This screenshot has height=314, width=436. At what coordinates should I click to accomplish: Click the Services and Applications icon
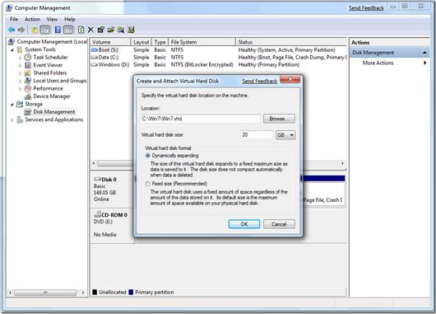point(20,120)
